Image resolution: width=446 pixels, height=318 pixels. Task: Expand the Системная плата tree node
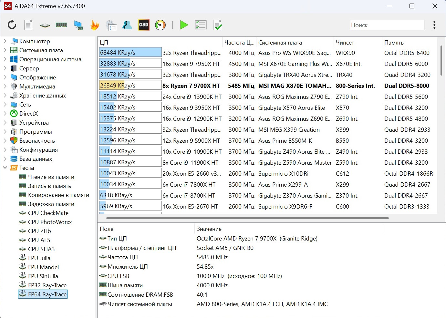[5, 50]
